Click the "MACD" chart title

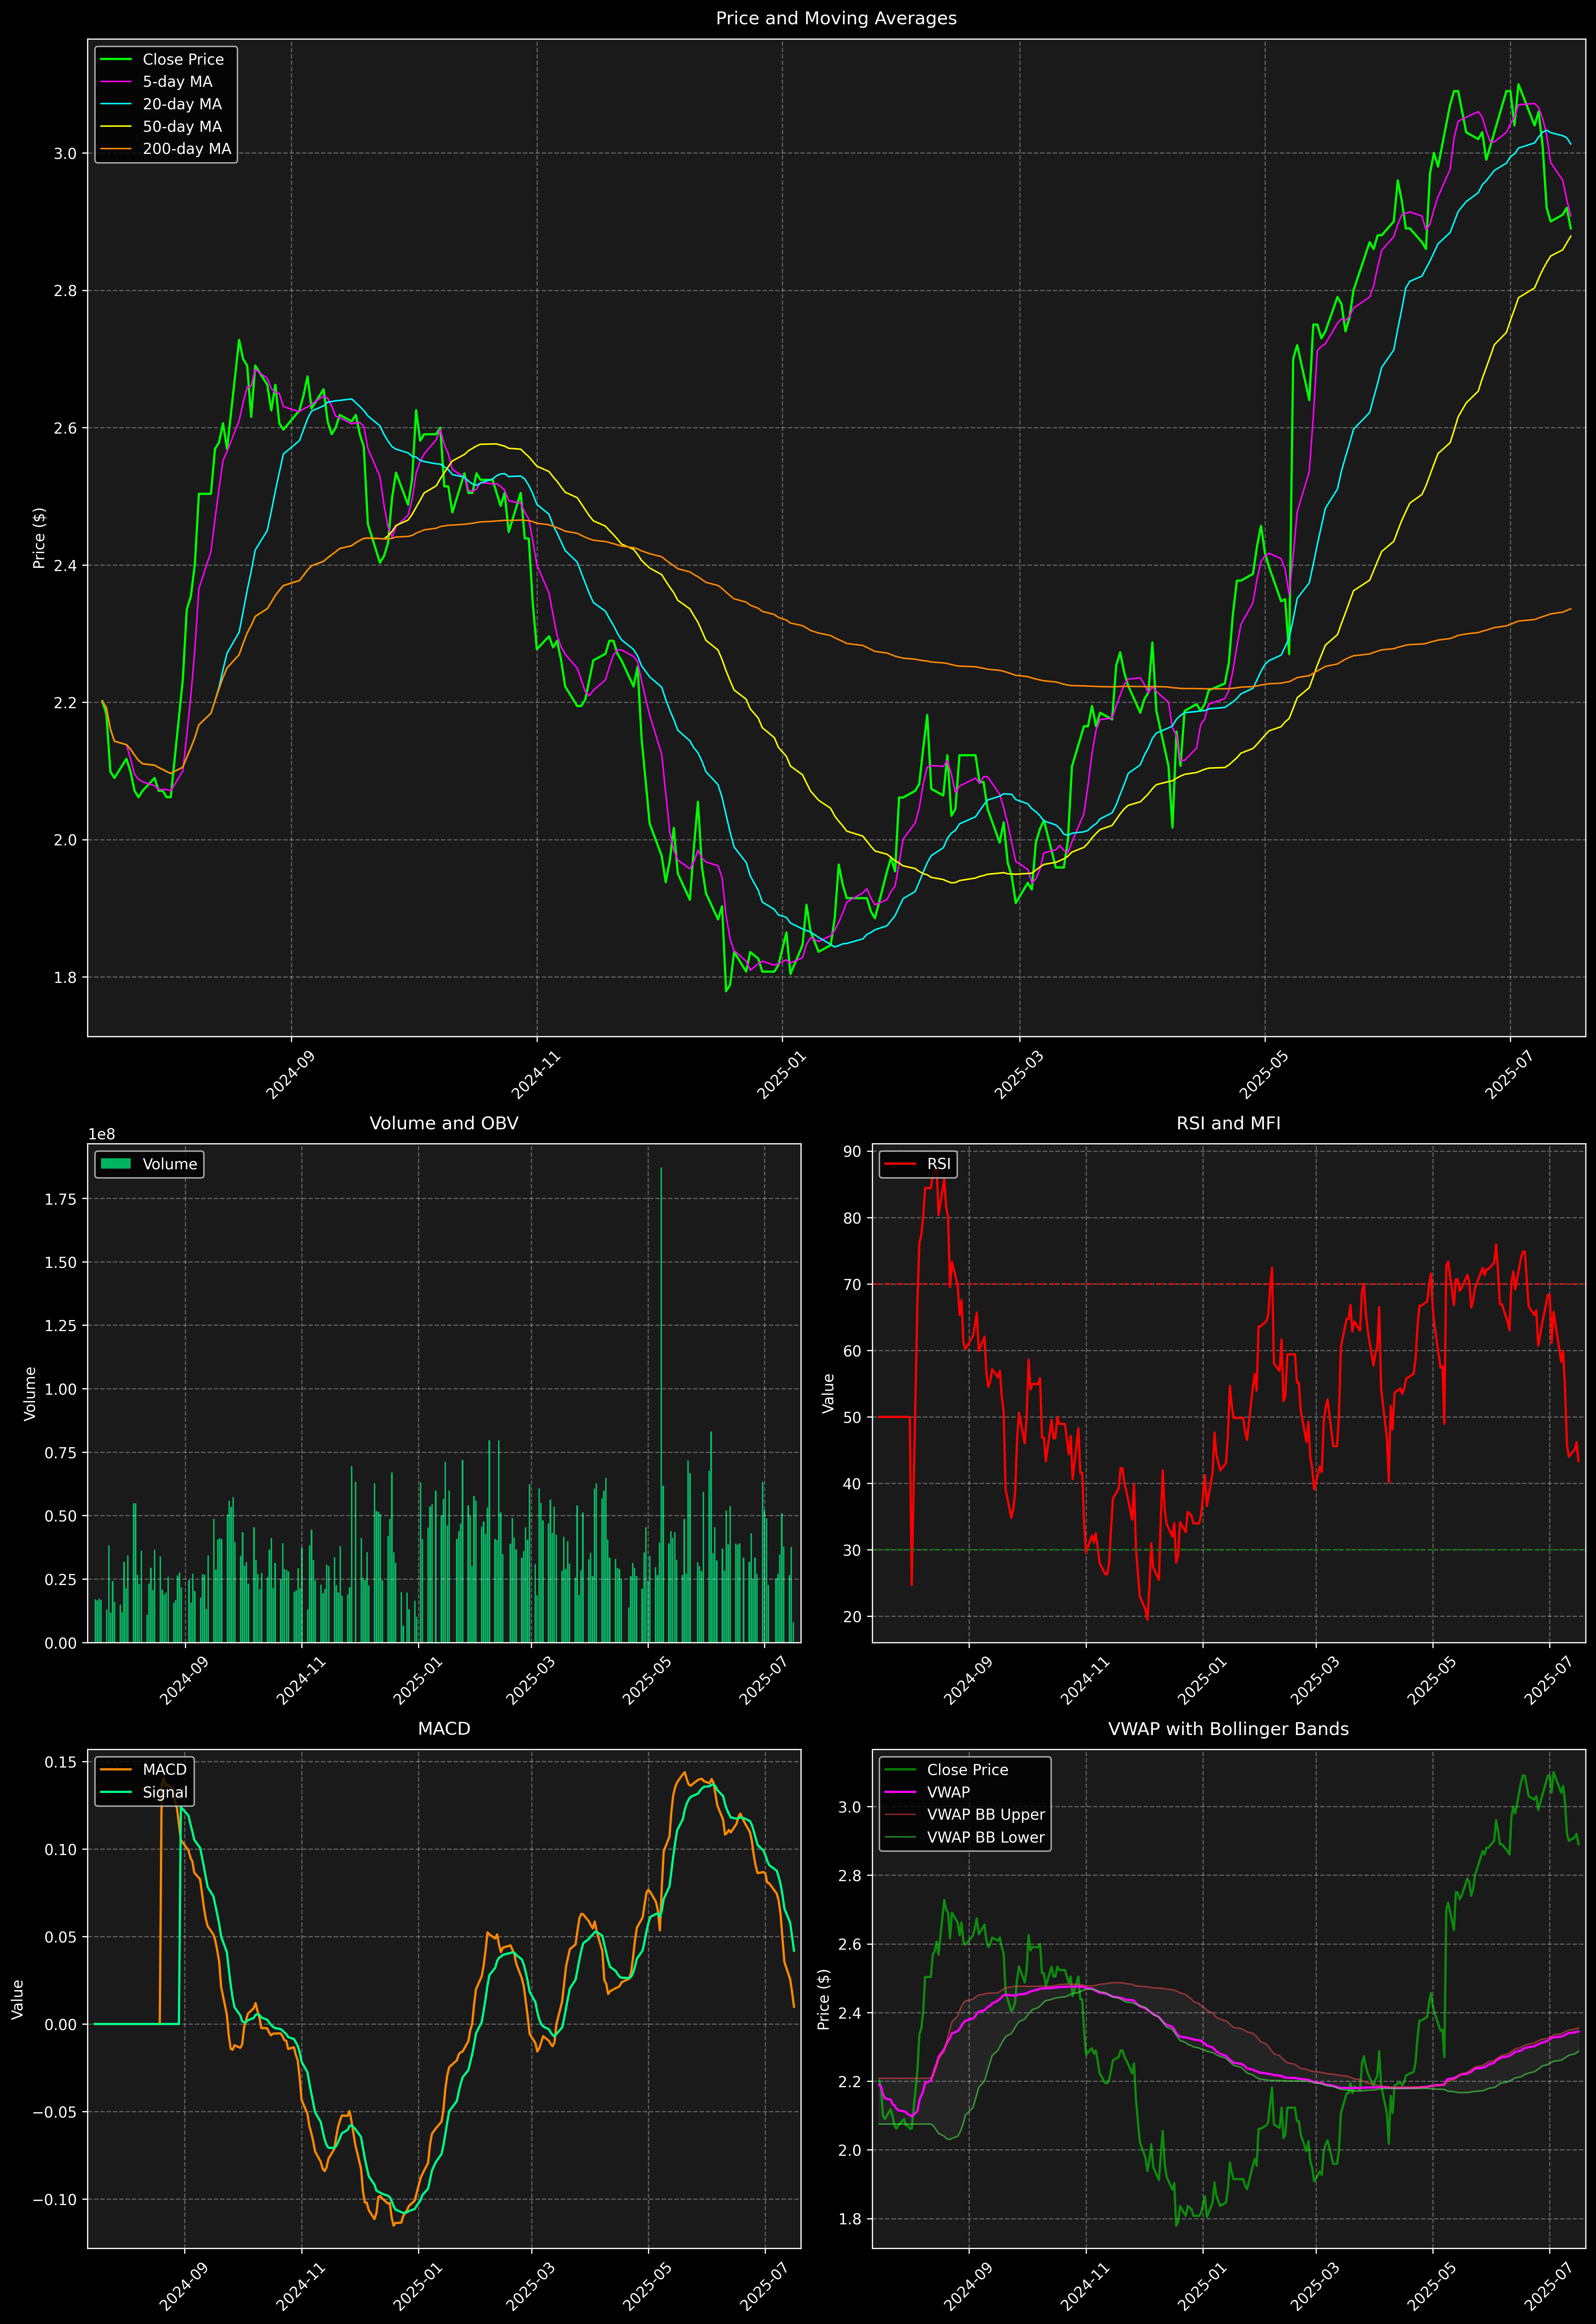pos(444,1729)
